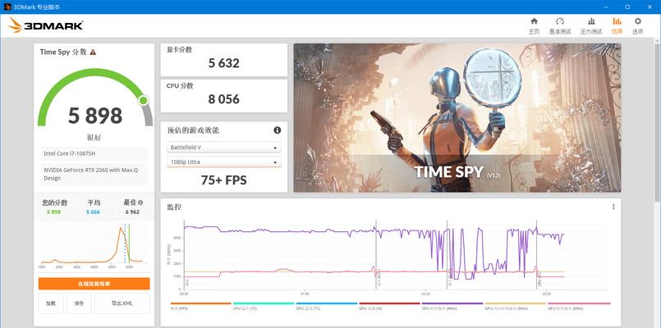The height and width of the screenshot is (328, 661).
Task: Click the 显卡分数 5 632 score card
Action: (224, 60)
